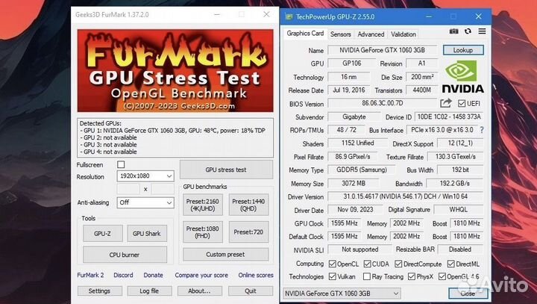This screenshot has width=537, height=304.
Task: Open the FurMark 2 link
Action: (x=90, y=275)
